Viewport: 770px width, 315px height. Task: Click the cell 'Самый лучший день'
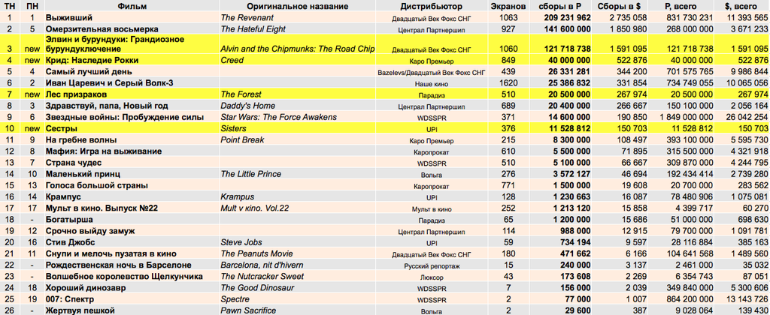click(x=89, y=72)
